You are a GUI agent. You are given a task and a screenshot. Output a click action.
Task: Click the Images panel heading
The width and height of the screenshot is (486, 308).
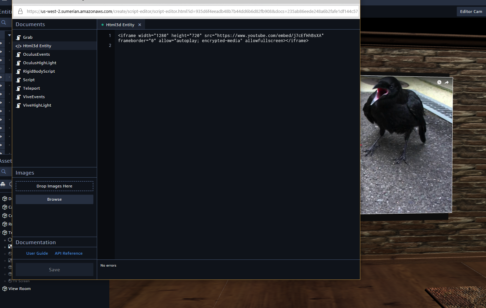tap(25, 173)
